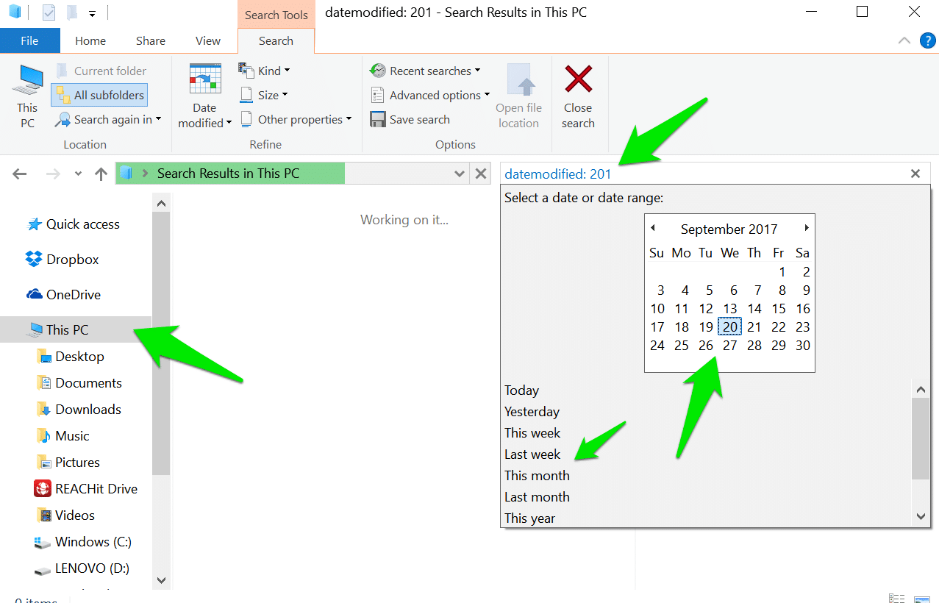Click the blue Help question mark icon
This screenshot has height=603, width=939.
[x=929, y=40]
